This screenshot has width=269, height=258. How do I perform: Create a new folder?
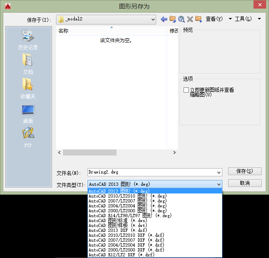(199, 19)
